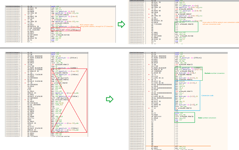
Task: Click upward jump arrow beside bytes '77 CC'
Action: pos(149,108)
